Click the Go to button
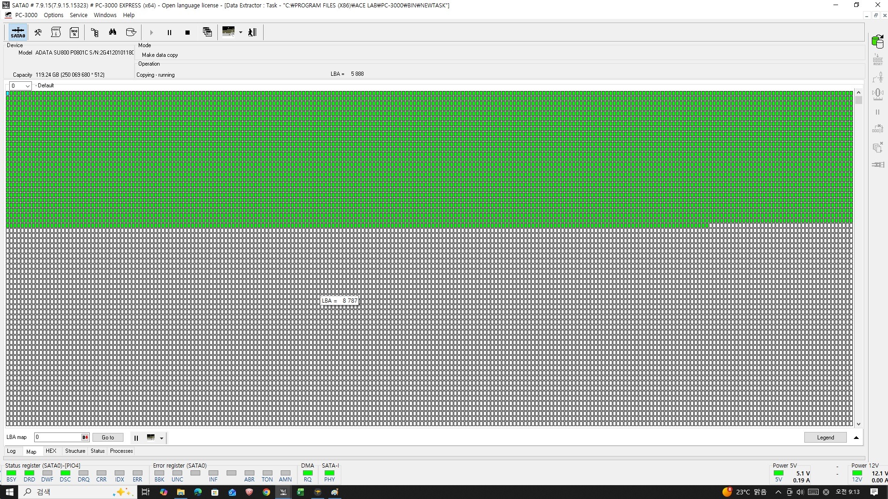This screenshot has height=499, width=888. [x=108, y=438]
